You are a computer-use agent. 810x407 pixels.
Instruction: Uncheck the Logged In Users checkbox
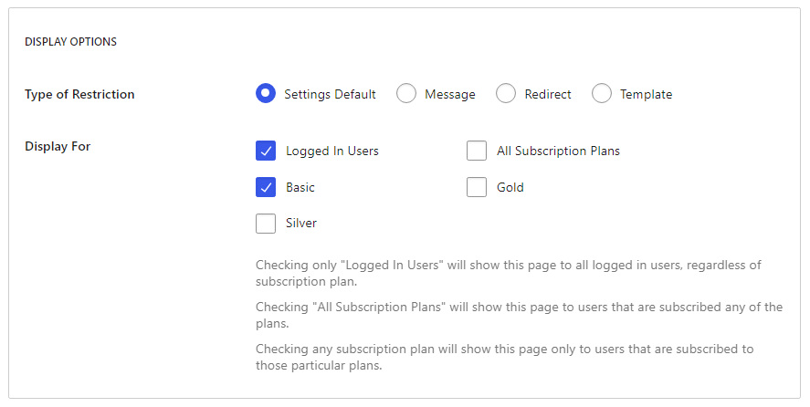pyautogui.click(x=266, y=151)
